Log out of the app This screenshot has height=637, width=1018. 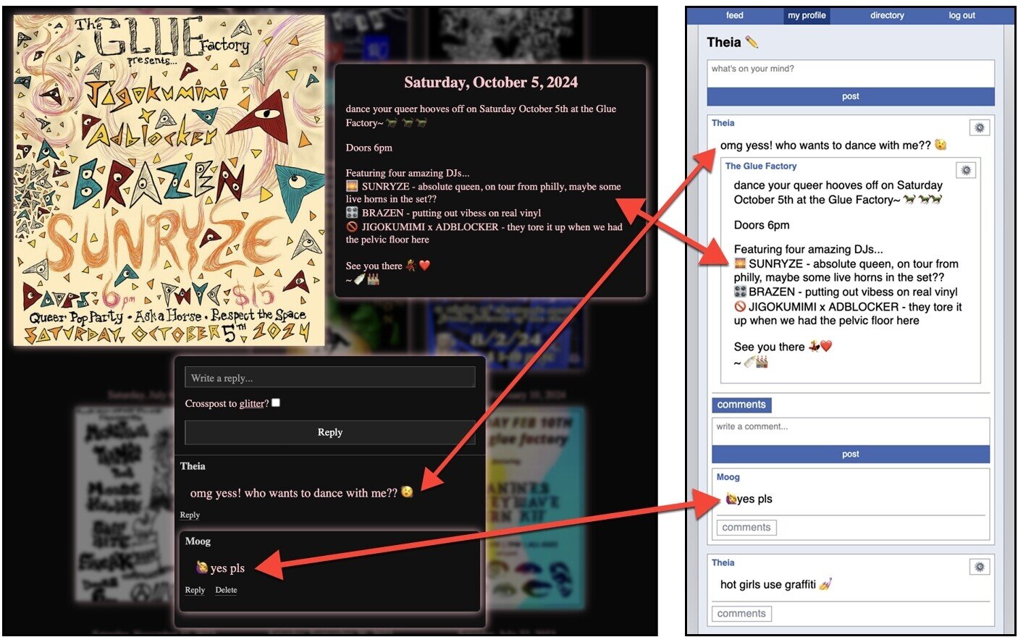click(962, 15)
